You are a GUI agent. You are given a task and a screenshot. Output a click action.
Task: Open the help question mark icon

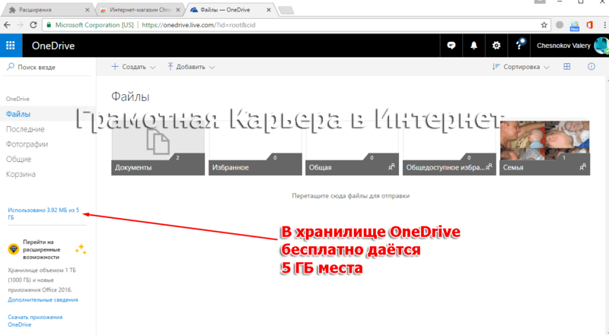519,46
